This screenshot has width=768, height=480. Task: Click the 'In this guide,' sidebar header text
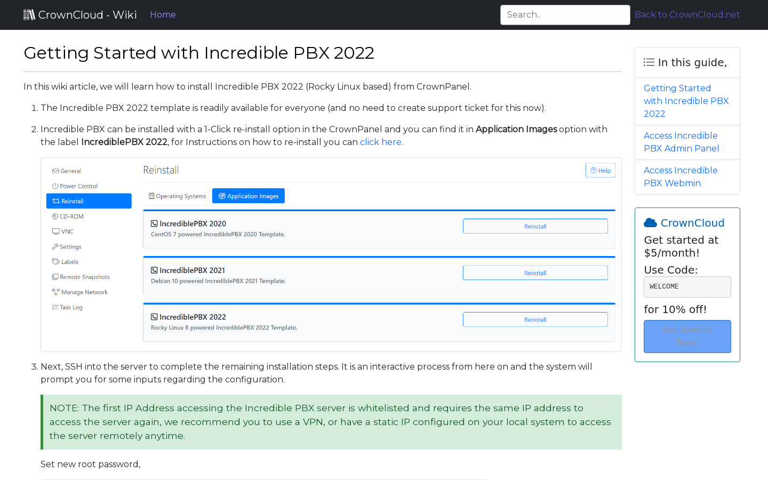692,62
